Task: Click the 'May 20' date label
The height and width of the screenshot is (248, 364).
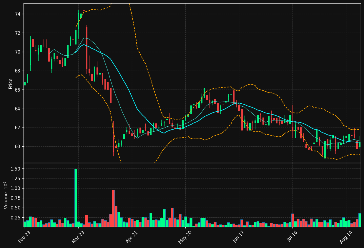Action: [x=185, y=237]
